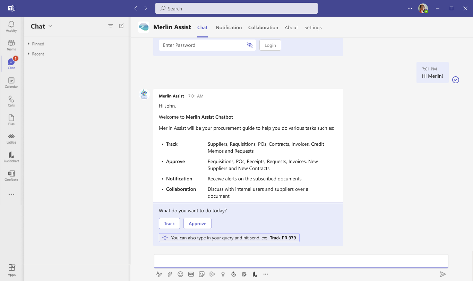Image resolution: width=473 pixels, height=281 pixels.
Task: Open the Format text options
Action: pos(159,274)
